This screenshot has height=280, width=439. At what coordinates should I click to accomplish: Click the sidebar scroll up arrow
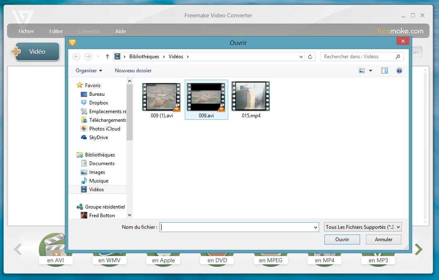click(129, 81)
